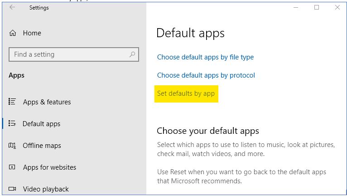Open Choose default apps by file type
The width and height of the screenshot is (347, 196).
pyautogui.click(x=205, y=57)
